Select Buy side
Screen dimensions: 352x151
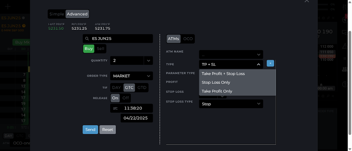[89, 49]
